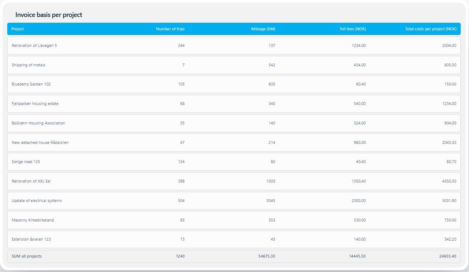Select the Masonry Kirkebirkeland row

coord(33,220)
